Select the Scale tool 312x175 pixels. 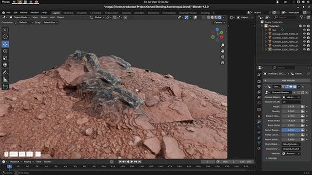point(5,58)
